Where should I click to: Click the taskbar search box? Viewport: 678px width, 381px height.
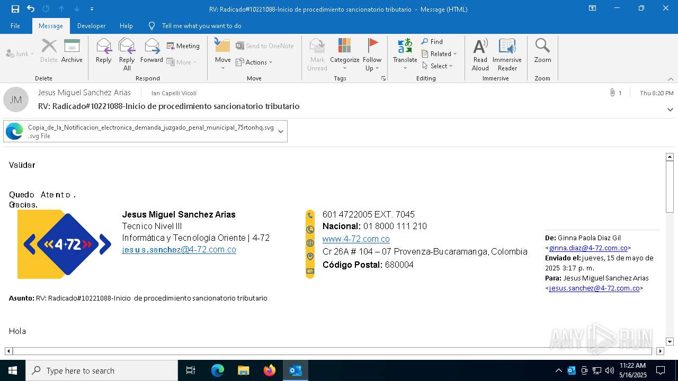tap(102, 370)
